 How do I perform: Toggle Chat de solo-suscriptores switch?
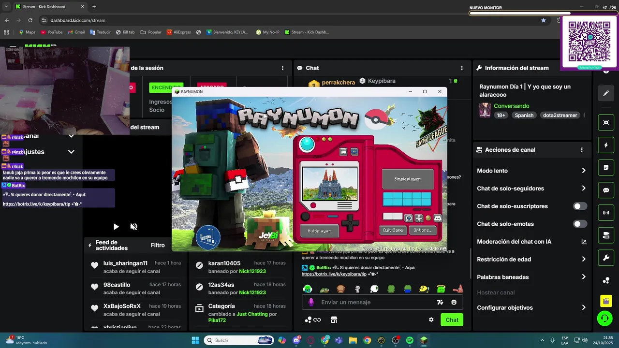pyautogui.click(x=580, y=206)
